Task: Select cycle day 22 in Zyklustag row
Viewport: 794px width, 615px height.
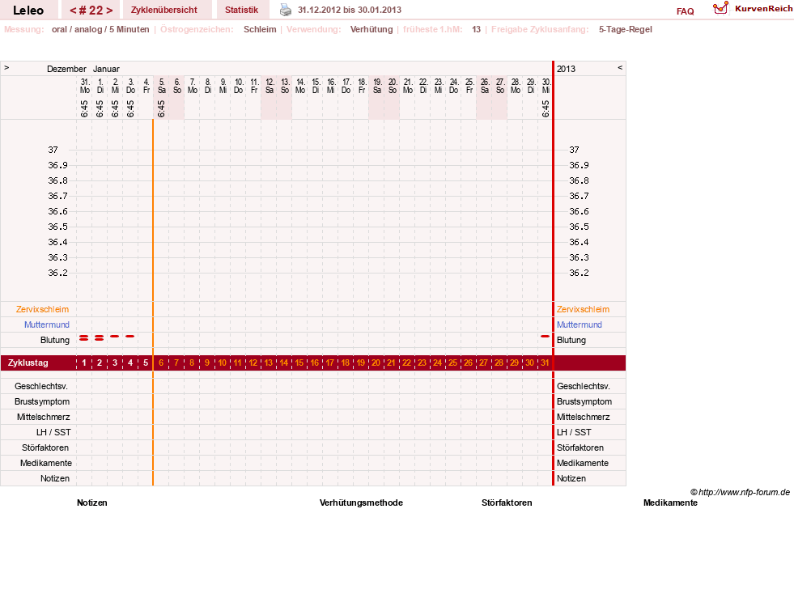Action: click(x=406, y=363)
